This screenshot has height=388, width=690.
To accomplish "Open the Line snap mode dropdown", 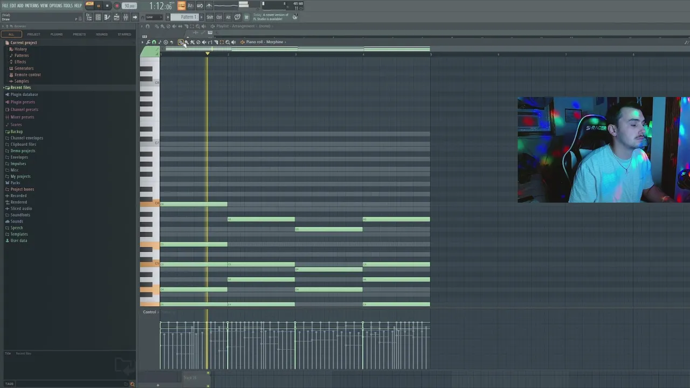I will (154, 17).
